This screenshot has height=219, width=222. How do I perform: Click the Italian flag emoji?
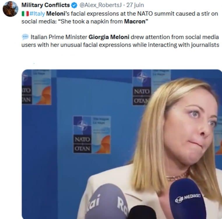tap(25, 14)
